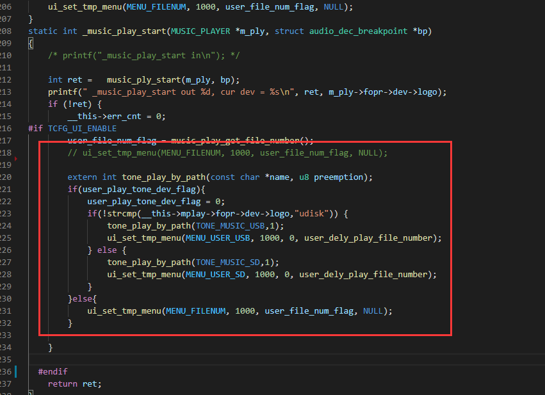
Task: Click the static keyword before _music_play_start
Action: click(x=43, y=31)
